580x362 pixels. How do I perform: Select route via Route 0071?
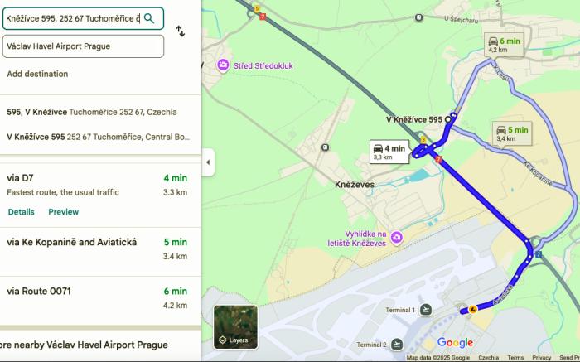[100, 300]
